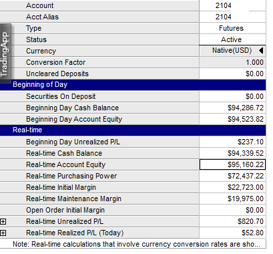Click the Real-time Cash Balance label
The width and height of the screenshot is (273, 254).
(x=64, y=153)
